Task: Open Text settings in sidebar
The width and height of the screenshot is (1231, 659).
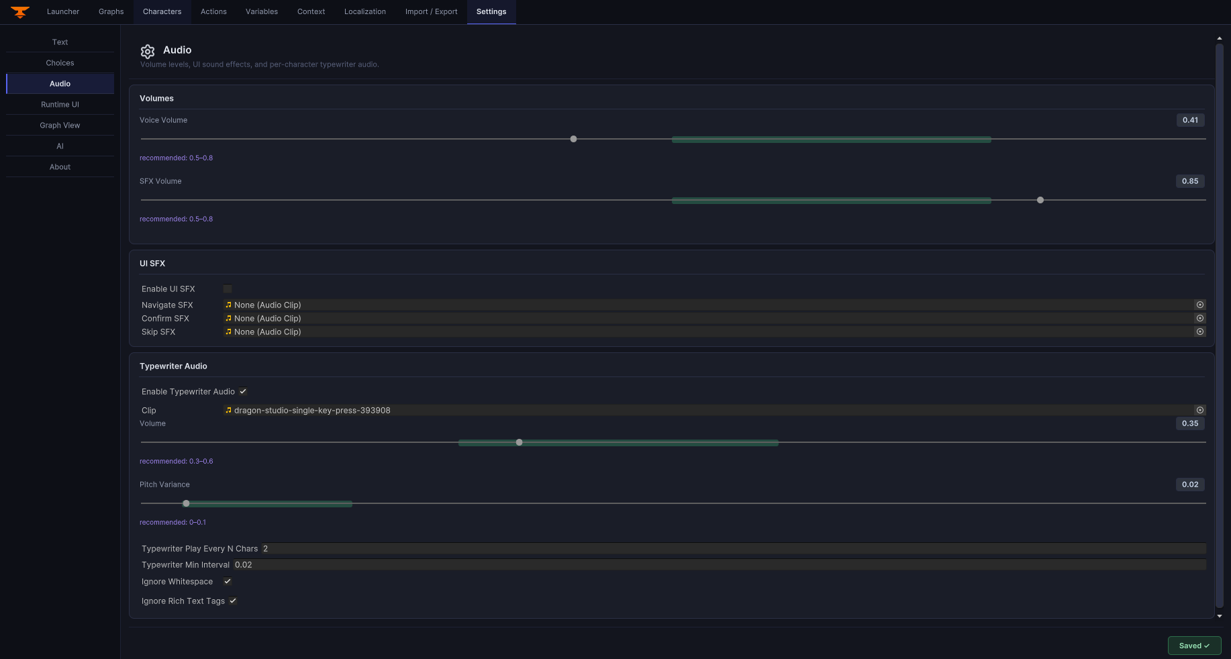Action: point(60,42)
